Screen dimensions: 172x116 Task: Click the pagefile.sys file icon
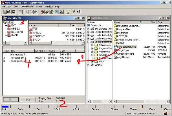[x=115, y=57]
